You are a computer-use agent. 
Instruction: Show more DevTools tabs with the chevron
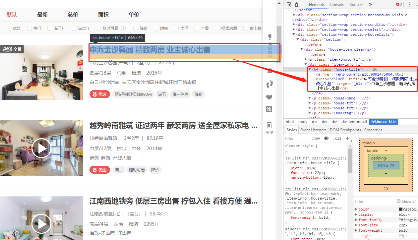click(370, 5)
